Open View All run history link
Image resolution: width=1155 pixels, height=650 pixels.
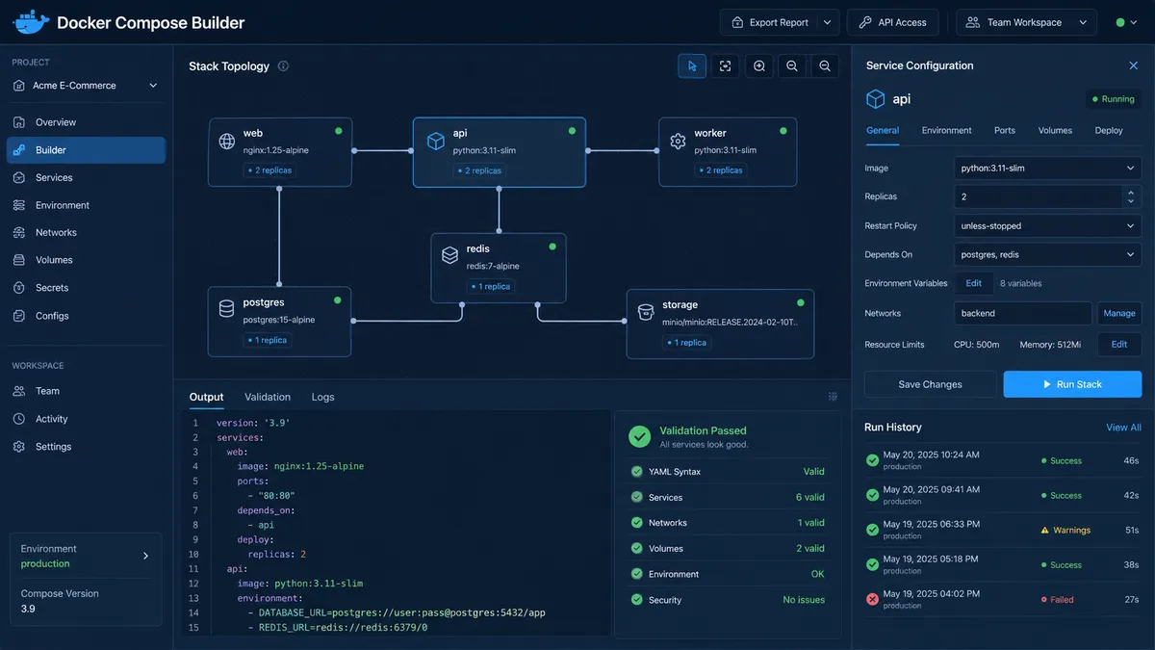click(x=1123, y=428)
